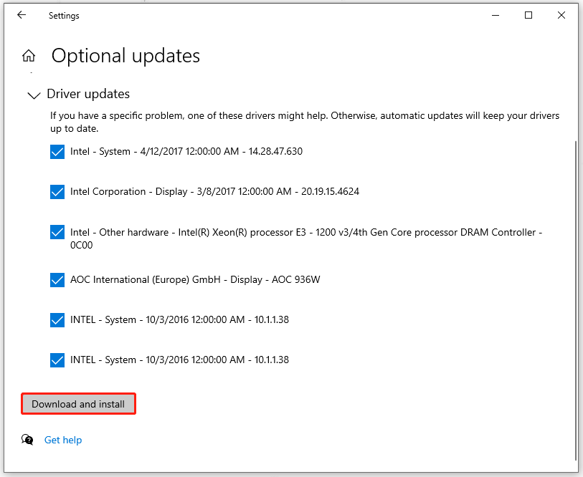Click the Optional updates page title
The image size is (583, 477).
click(125, 56)
